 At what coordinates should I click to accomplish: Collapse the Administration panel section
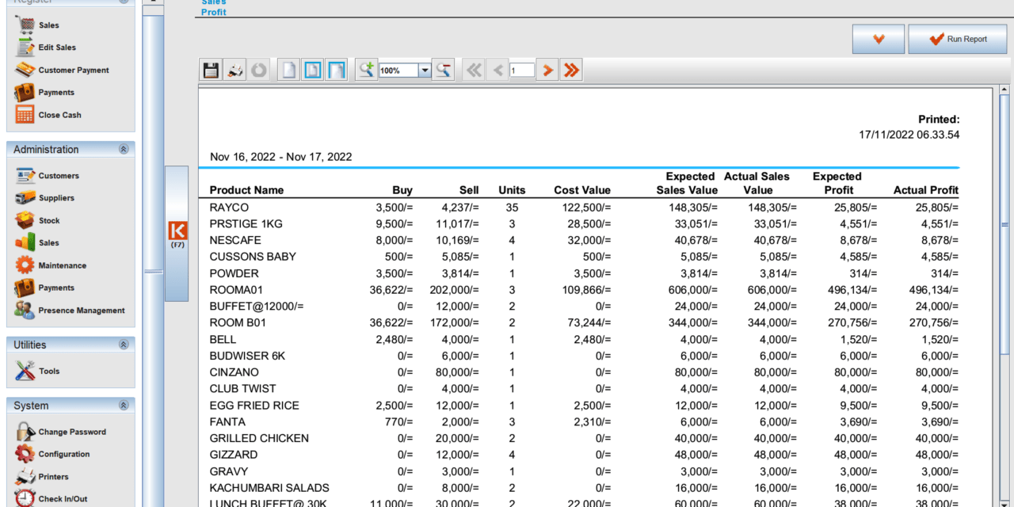coord(124,149)
